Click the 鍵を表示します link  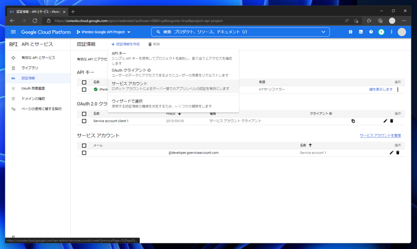[381, 89]
